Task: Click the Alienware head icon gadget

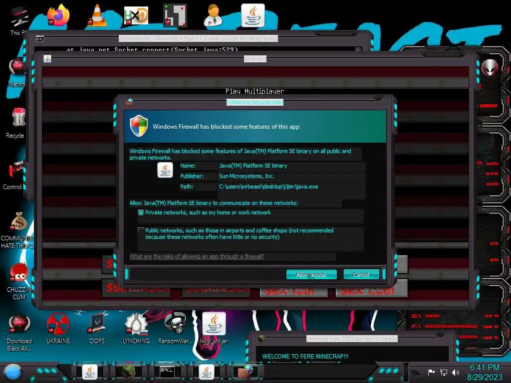Action: coord(490,67)
